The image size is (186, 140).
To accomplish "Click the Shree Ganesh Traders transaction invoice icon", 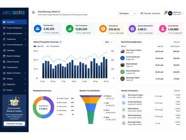I will tap(124, 96).
